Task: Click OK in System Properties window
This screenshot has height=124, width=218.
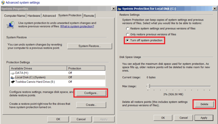Action: (58, 119)
